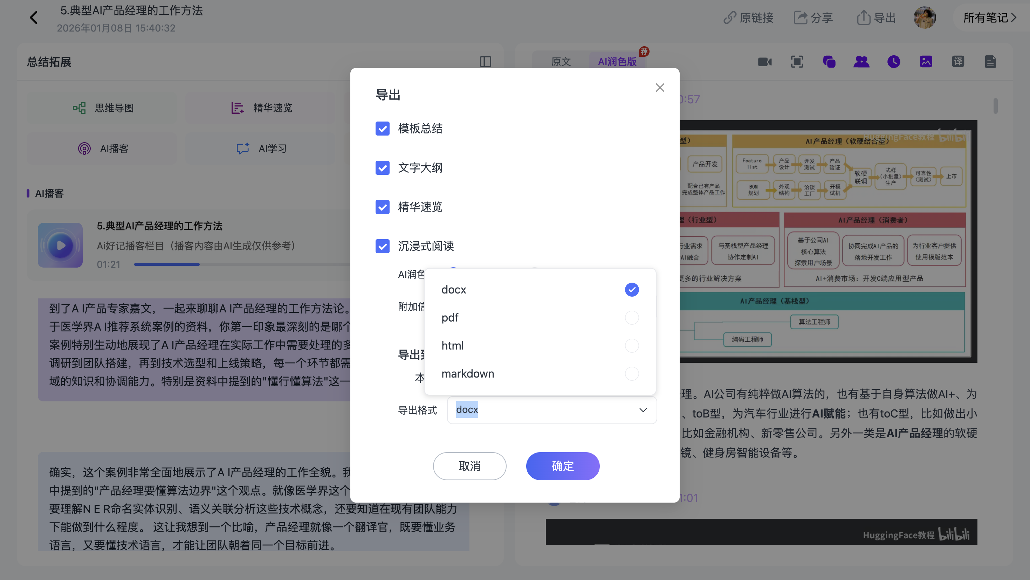The image size is (1030, 580).
Task: Click the image picture icon
Action: tap(926, 62)
